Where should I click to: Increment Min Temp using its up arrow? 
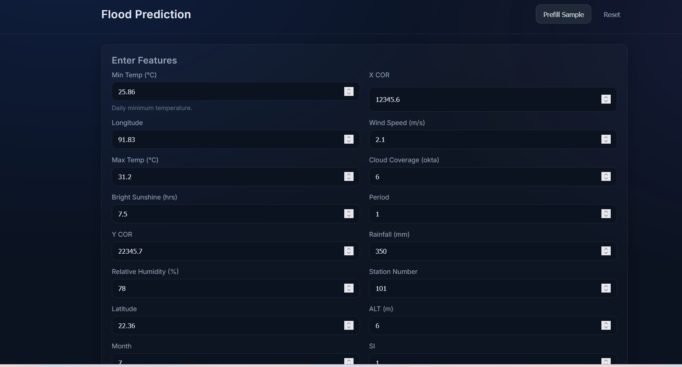[x=348, y=89]
